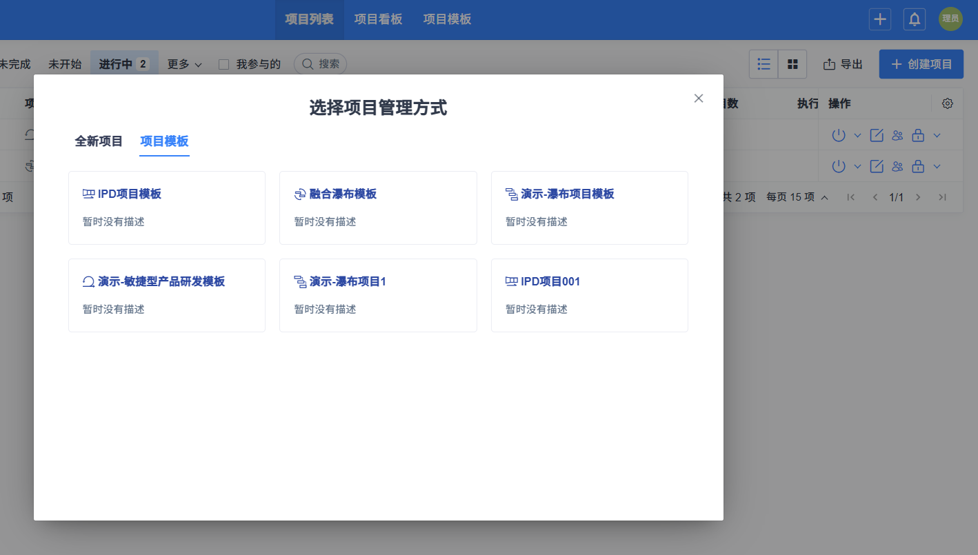Choose the 演示-敏捷型产品研发模板 card
Image resolution: width=978 pixels, height=555 pixels.
167,295
